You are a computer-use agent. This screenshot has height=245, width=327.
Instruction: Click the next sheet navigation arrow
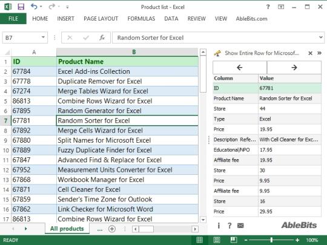tap(25, 229)
